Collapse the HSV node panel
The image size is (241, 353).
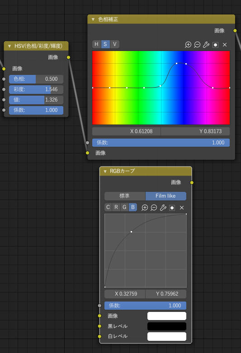[9, 46]
